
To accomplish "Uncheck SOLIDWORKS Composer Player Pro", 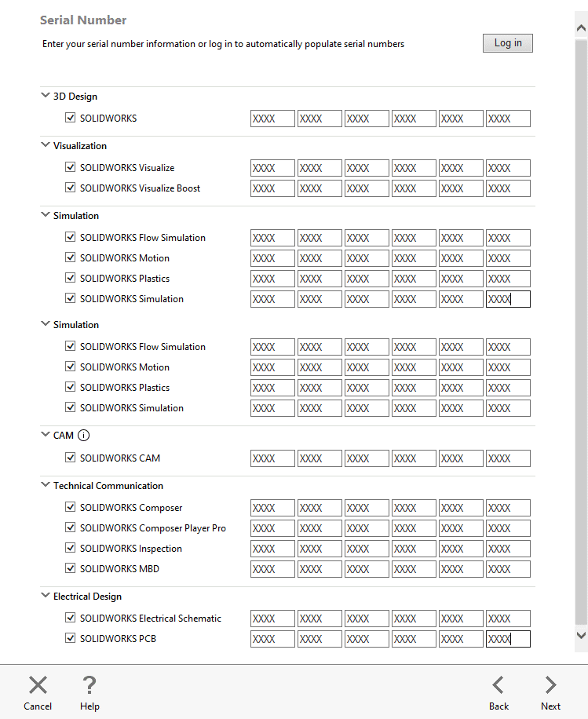I will tap(71, 528).
